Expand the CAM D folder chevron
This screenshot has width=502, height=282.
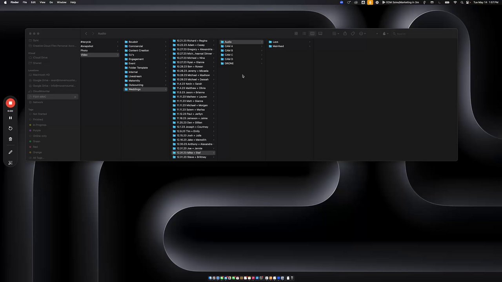pos(262,59)
